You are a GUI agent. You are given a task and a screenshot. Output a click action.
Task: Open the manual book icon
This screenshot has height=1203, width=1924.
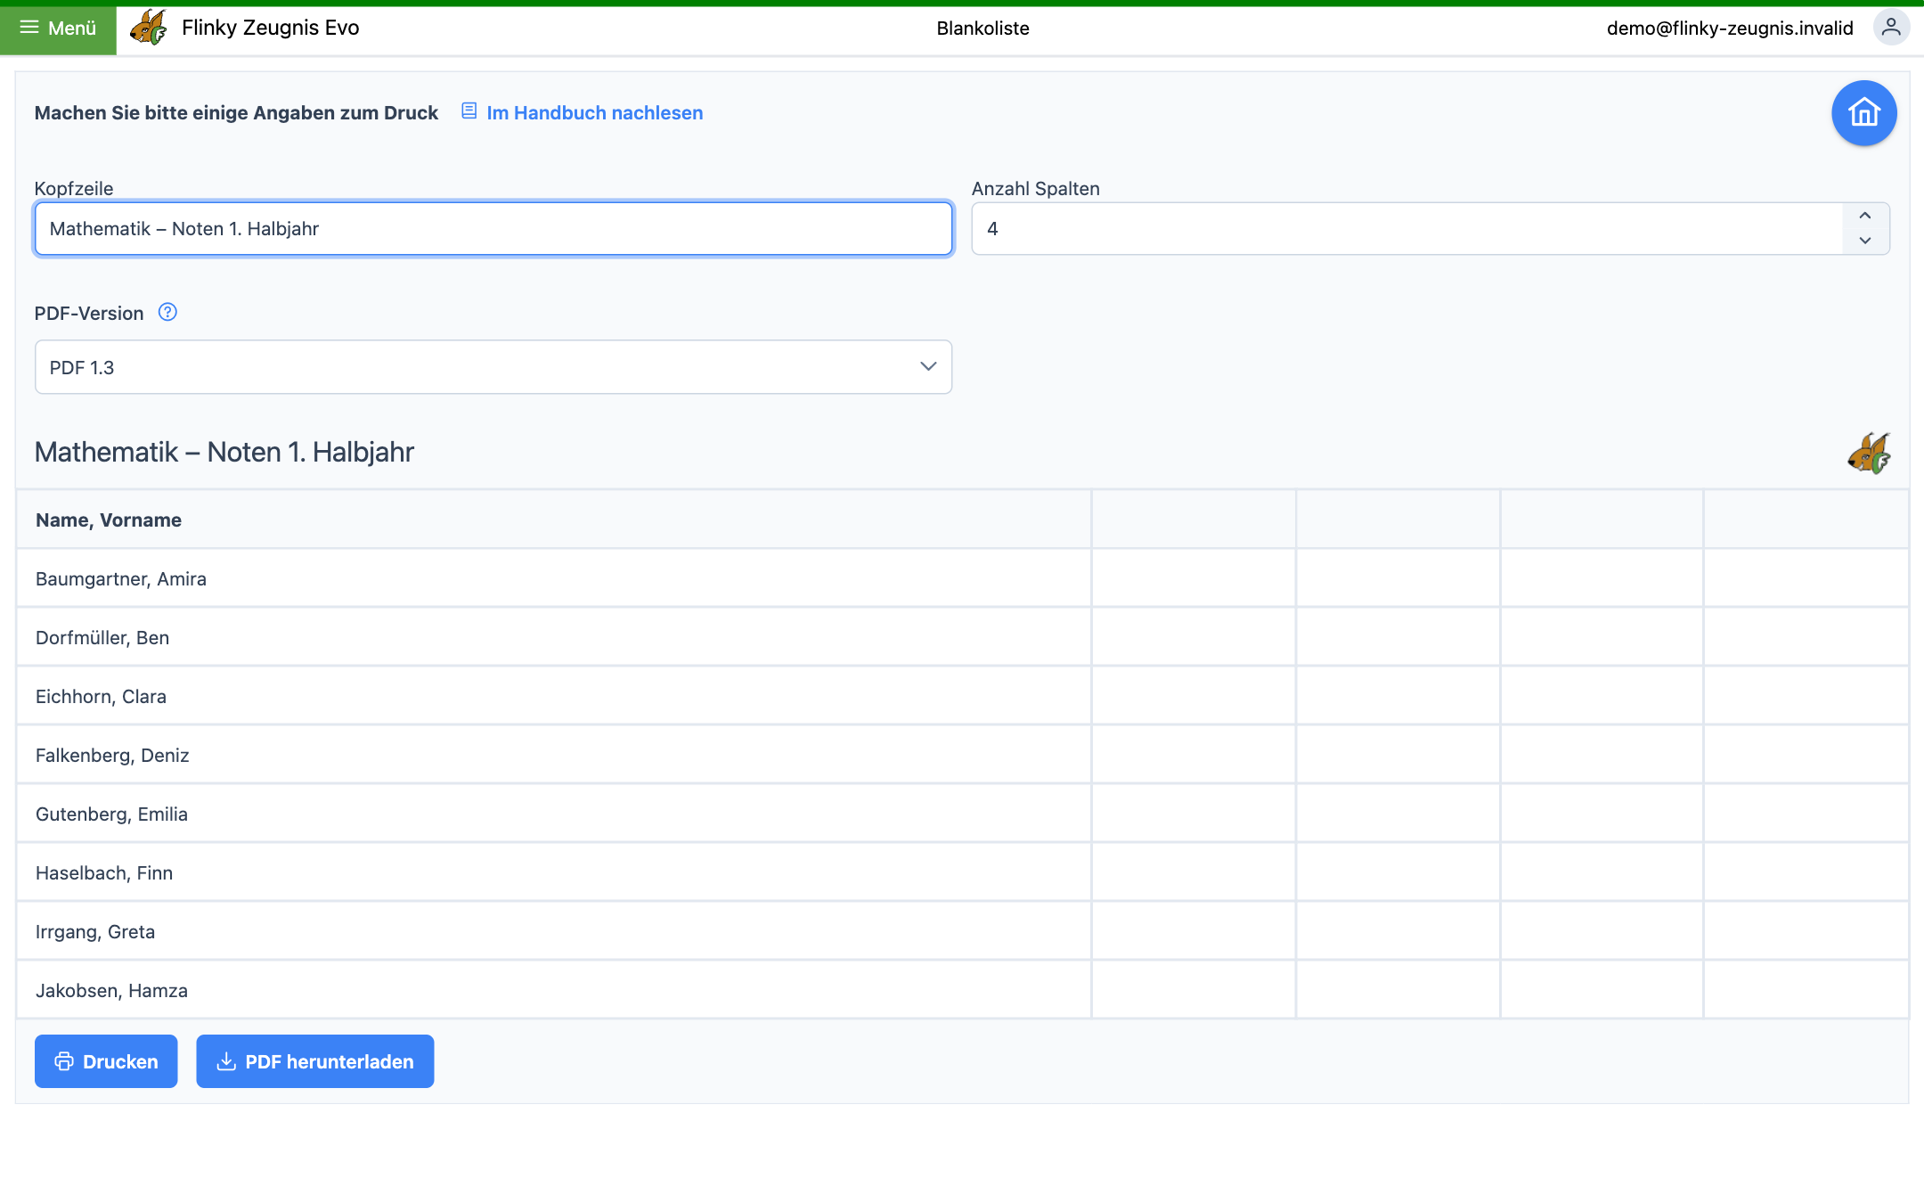(x=469, y=110)
